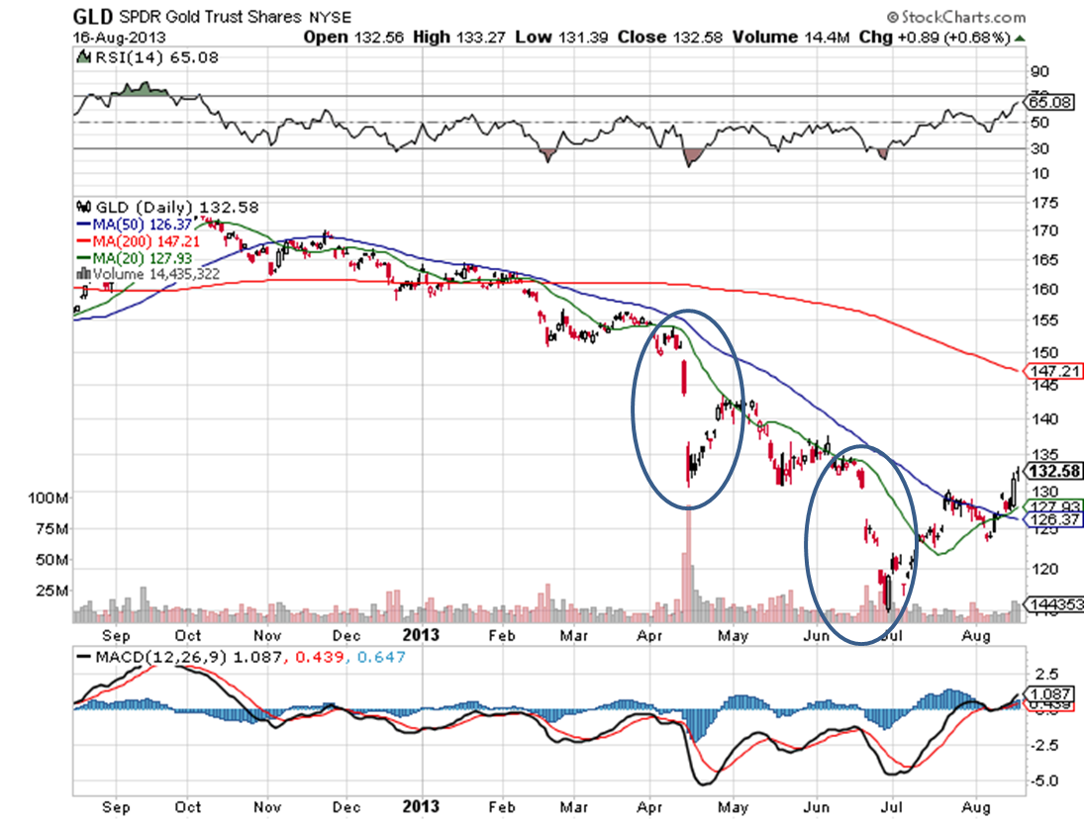Click the green up triangle after Chg
The image size is (1085, 821).
(x=1020, y=38)
